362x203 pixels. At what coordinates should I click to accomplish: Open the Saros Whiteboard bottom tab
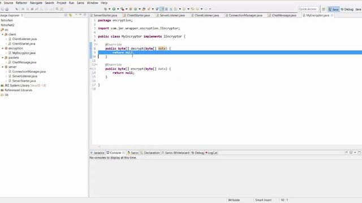175,153
